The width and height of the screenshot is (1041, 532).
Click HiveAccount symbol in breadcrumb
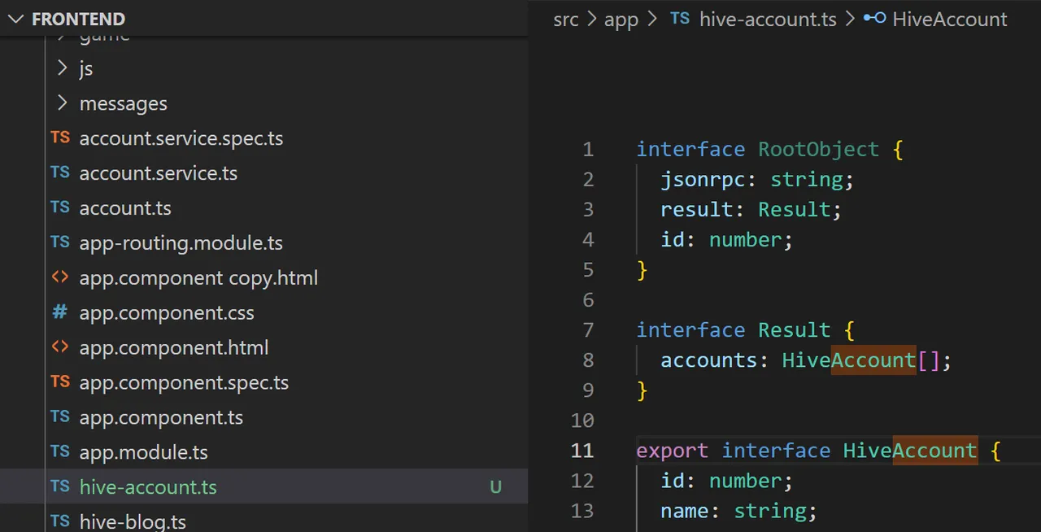950,20
